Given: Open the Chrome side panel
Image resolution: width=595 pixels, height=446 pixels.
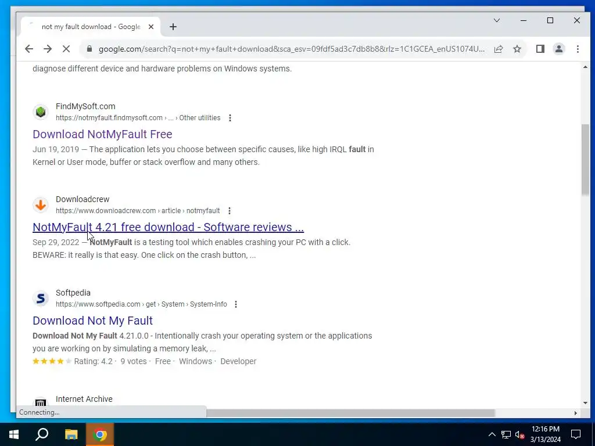Looking at the screenshot, I should pos(540,49).
